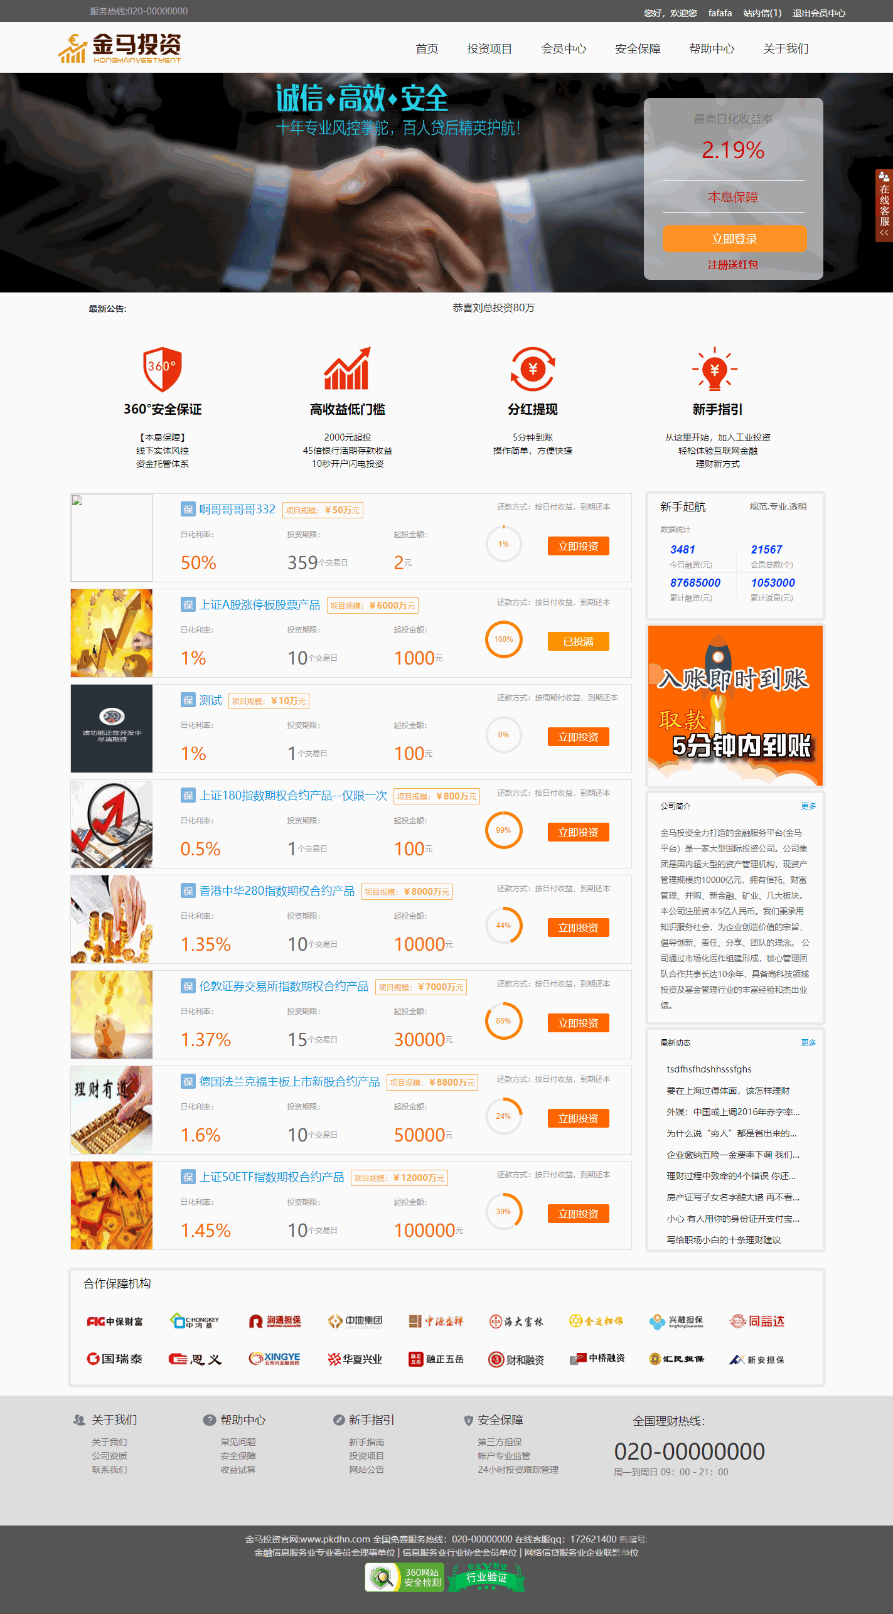Click the green industry verification badge

[487, 1577]
